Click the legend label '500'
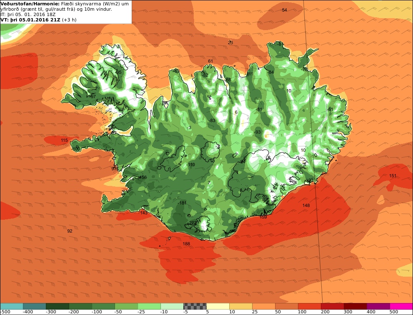Image resolution: width=413 pixels, height=315 pixels. (x=394, y=312)
